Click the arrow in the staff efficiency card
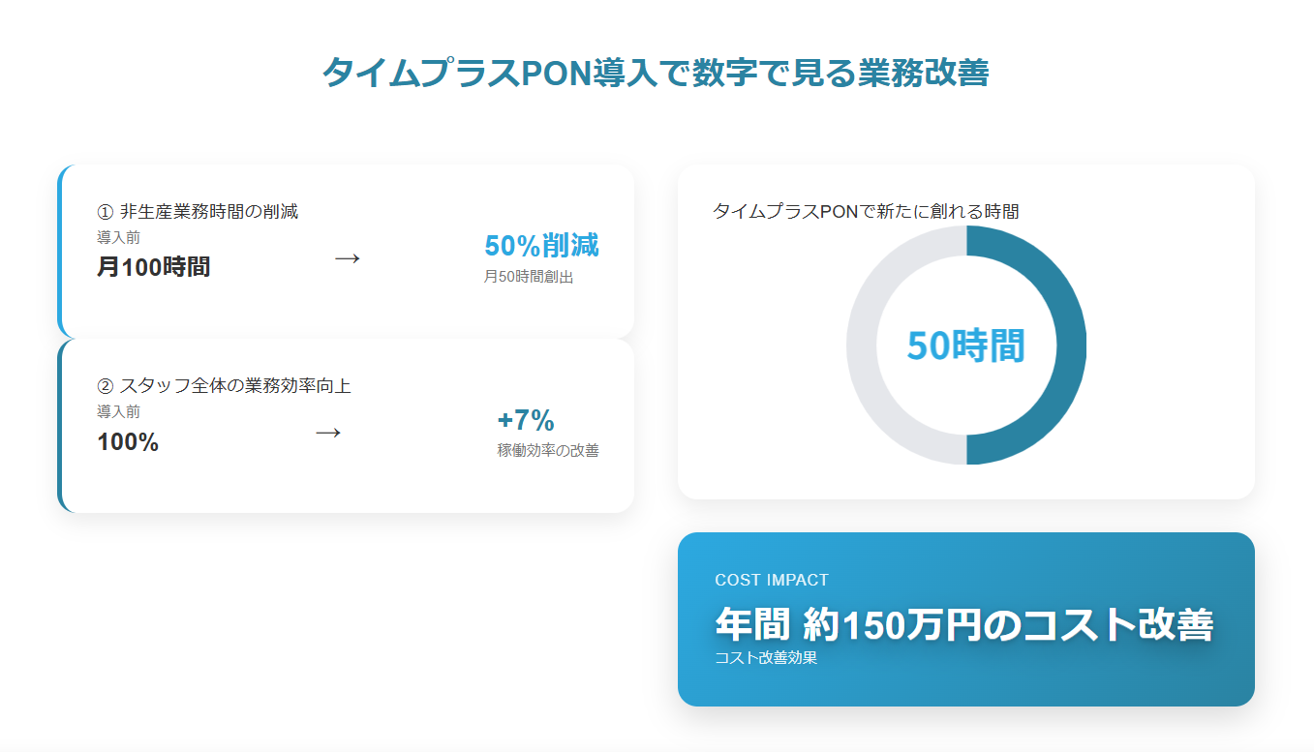 pyautogui.click(x=328, y=433)
